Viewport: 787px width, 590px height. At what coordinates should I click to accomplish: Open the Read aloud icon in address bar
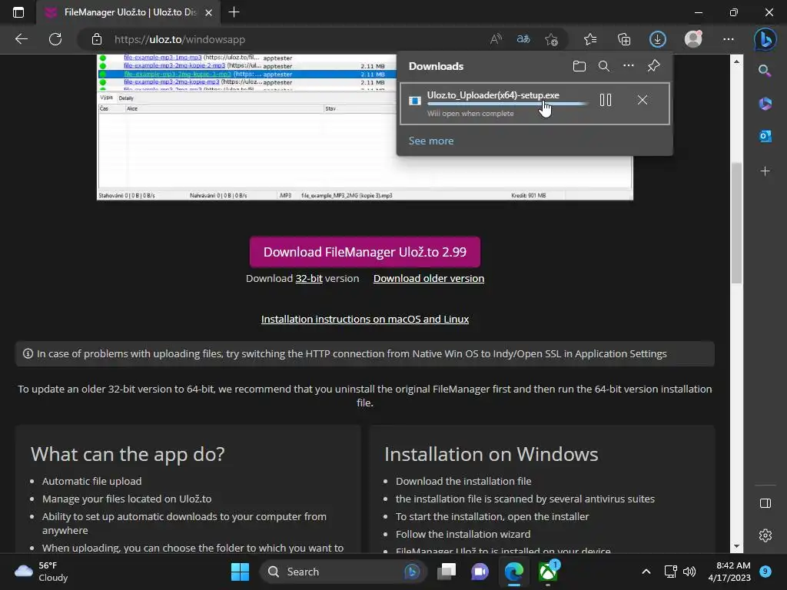point(496,39)
